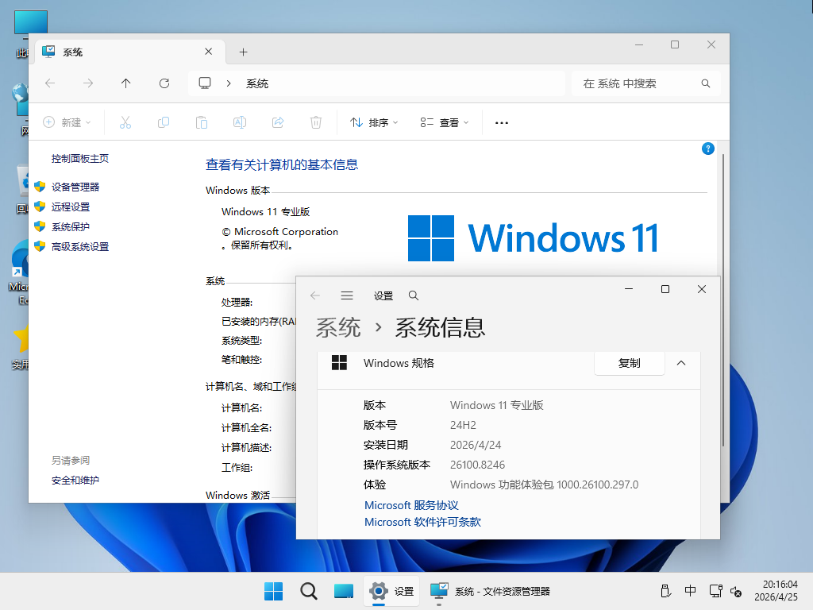This screenshot has height=610, width=813.
Task: Open 远程设置 from the left pane
Action: 71,207
